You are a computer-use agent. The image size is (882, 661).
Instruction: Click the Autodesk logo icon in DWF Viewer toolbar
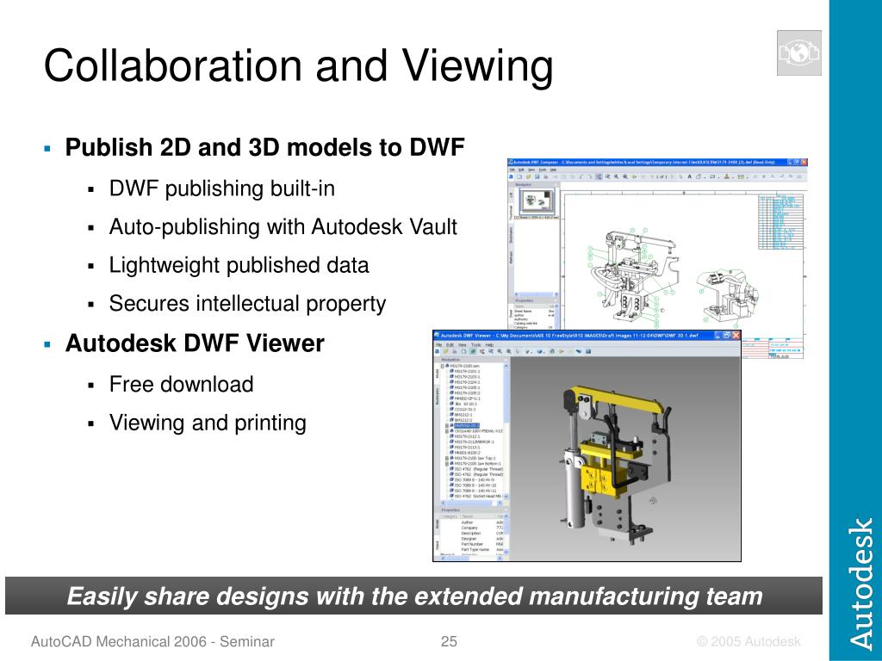(437, 351)
